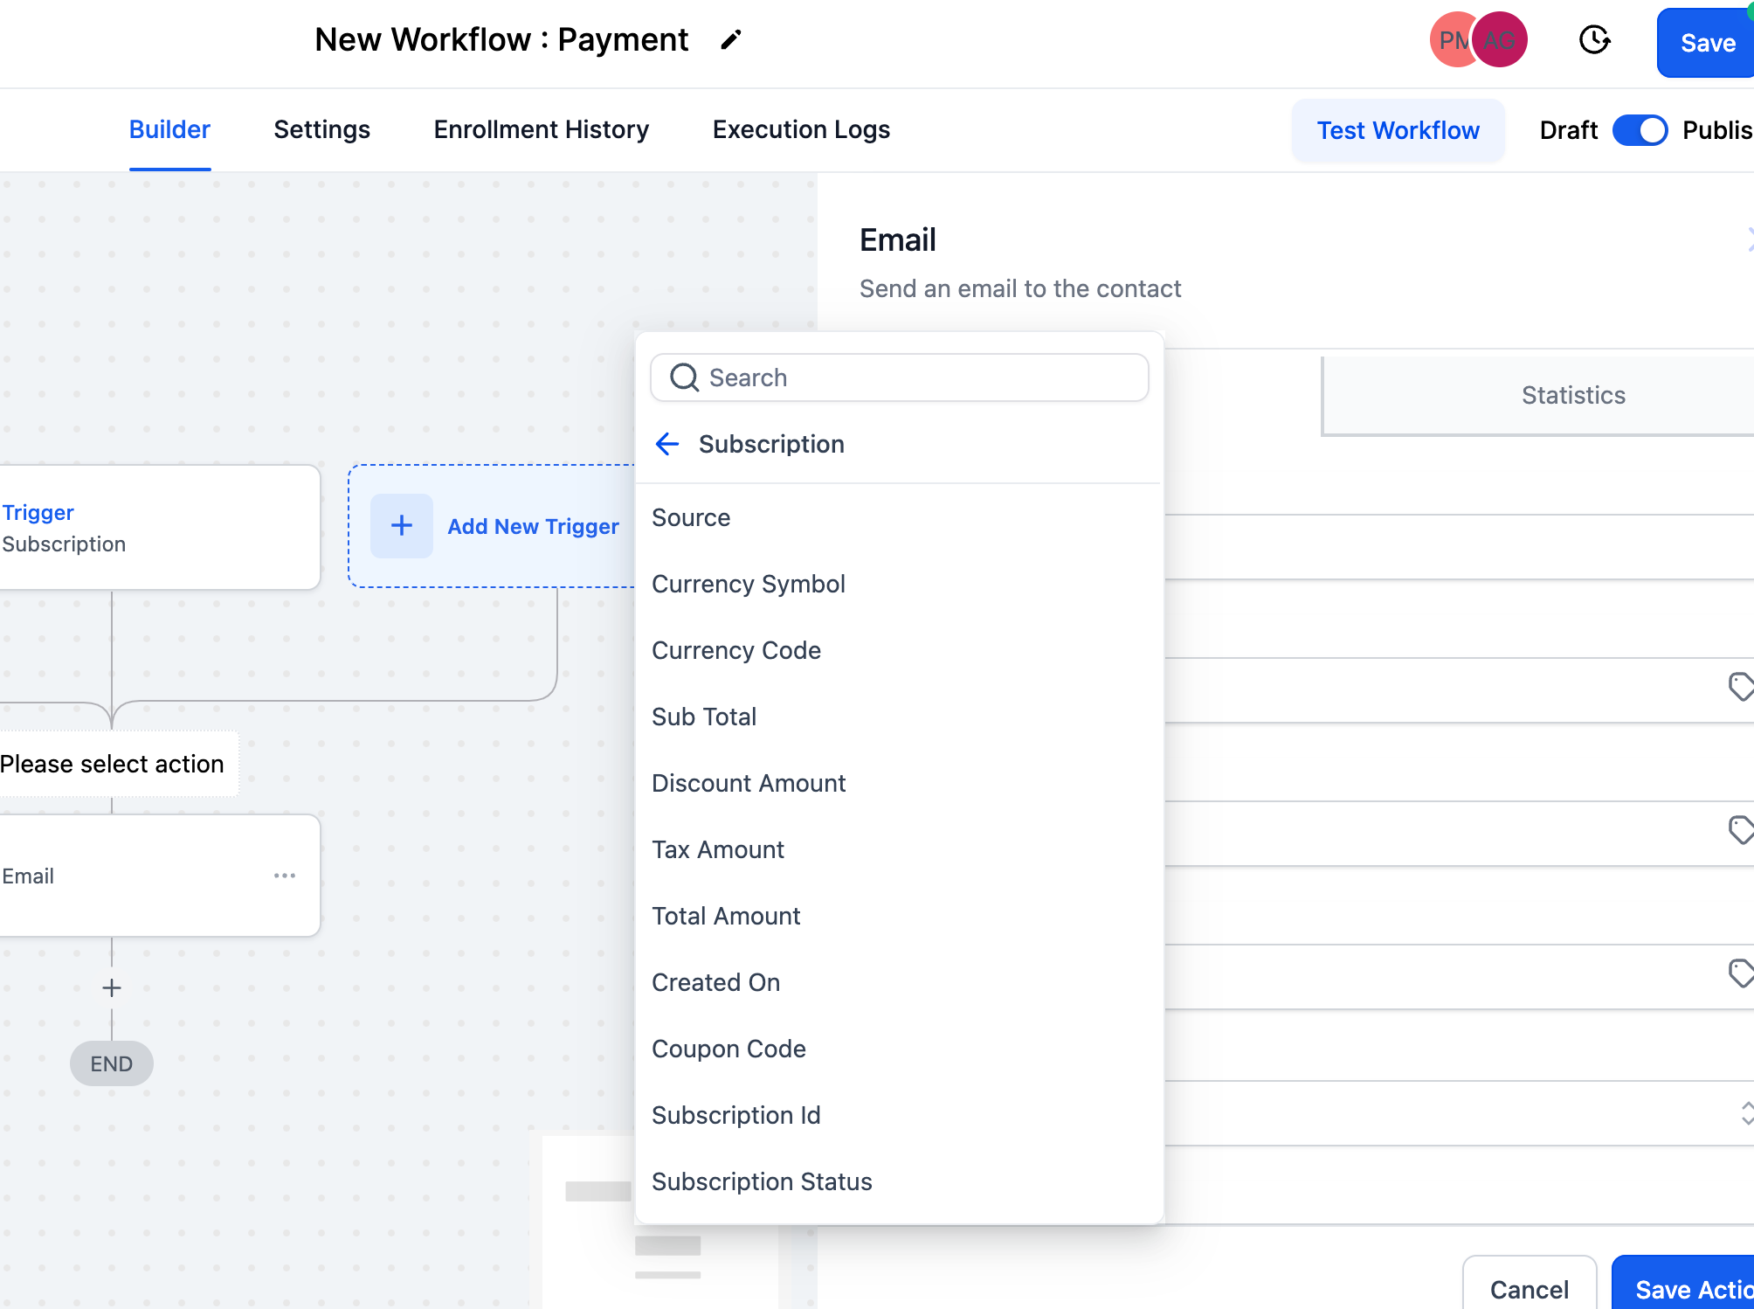The height and width of the screenshot is (1309, 1754).
Task: Click the Search field in the popup
Action: coord(900,377)
